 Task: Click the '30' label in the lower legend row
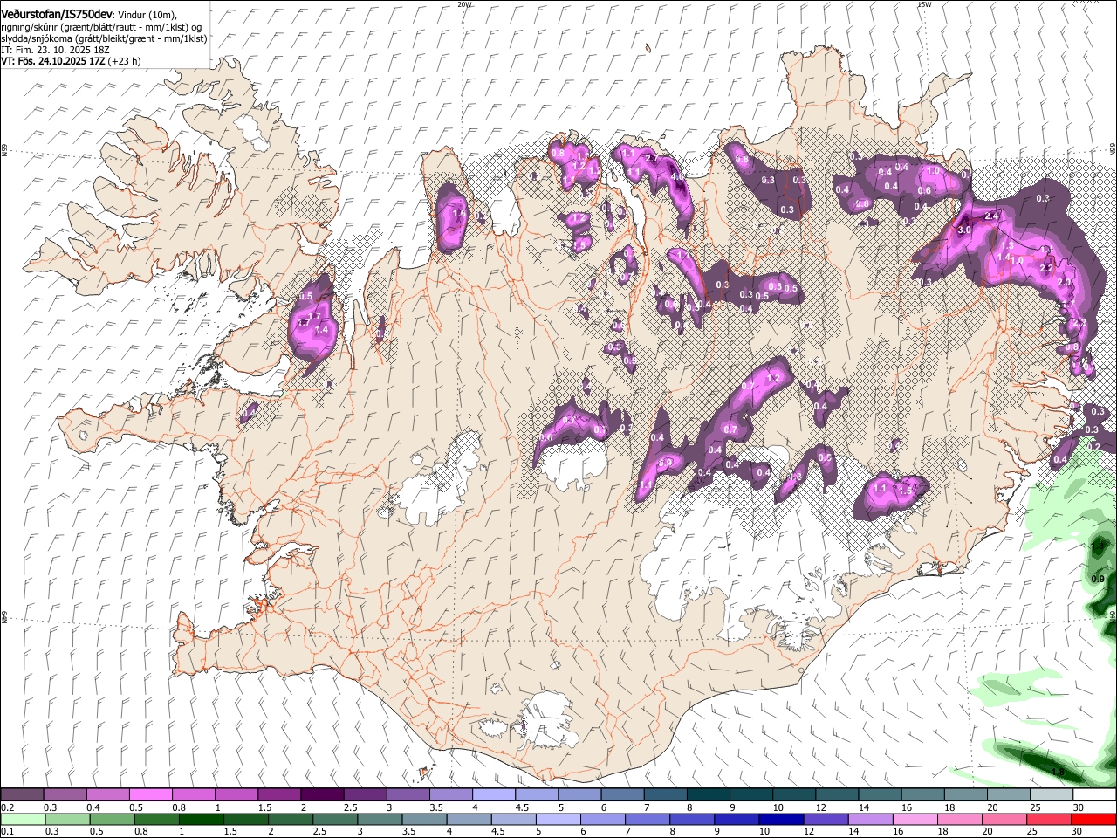tap(1079, 831)
